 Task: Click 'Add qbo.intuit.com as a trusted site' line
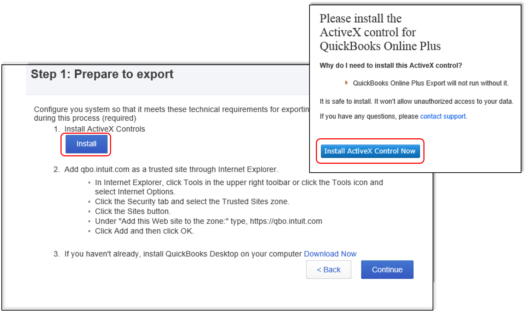tap(171, 169)
